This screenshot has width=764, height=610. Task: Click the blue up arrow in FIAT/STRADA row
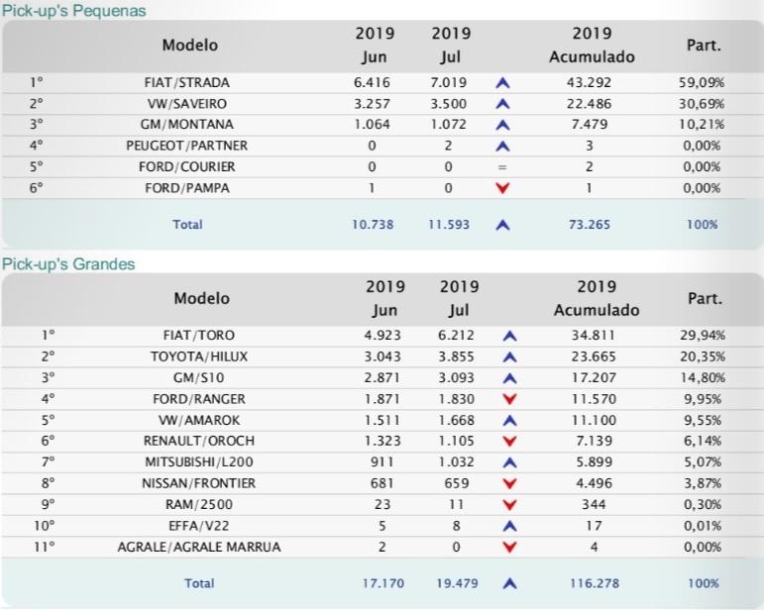click(x=502, y=83)
